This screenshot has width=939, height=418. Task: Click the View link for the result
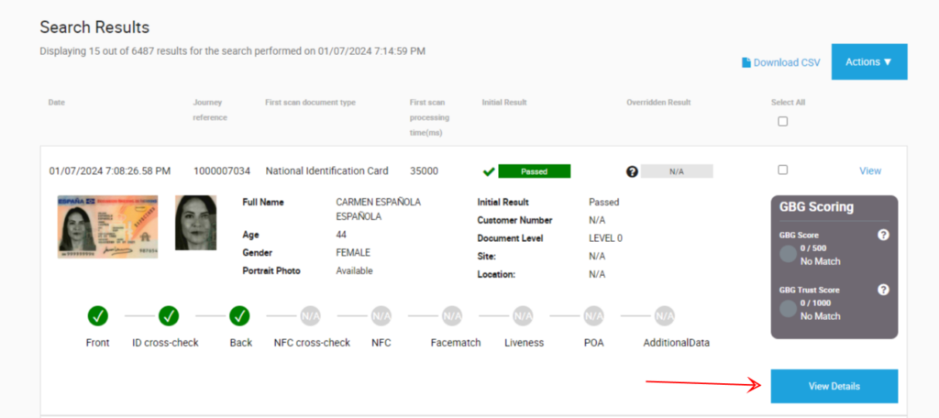click(x=869, y=170)
